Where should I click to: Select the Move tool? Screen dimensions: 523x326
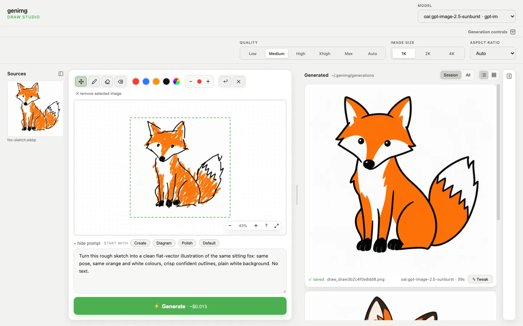pos(81,81)
